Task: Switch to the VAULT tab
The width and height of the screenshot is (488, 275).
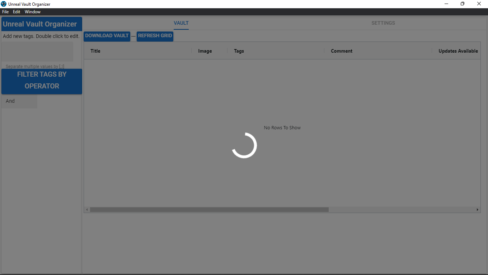Action: pyautogui.click(x=181, y=23)
